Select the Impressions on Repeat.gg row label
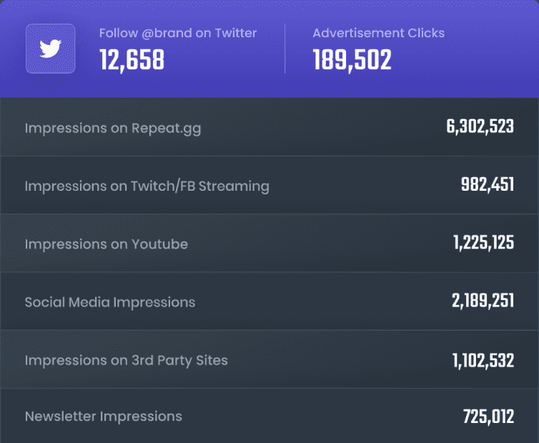Screen dimensions: 539x443 [113, 128]
